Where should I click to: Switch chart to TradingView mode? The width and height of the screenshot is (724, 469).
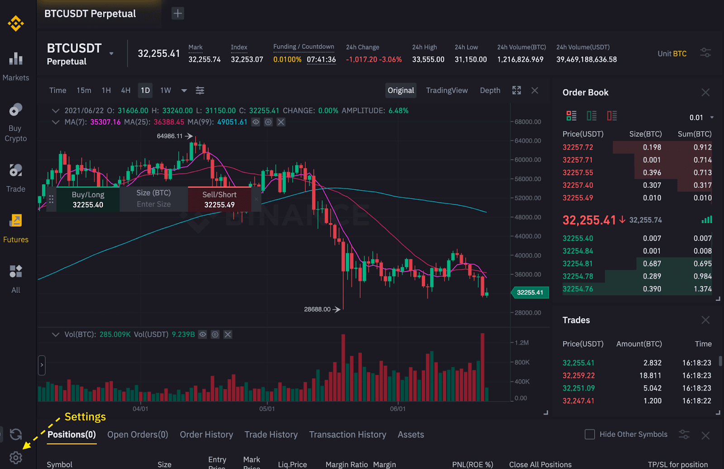pos(447,90)
